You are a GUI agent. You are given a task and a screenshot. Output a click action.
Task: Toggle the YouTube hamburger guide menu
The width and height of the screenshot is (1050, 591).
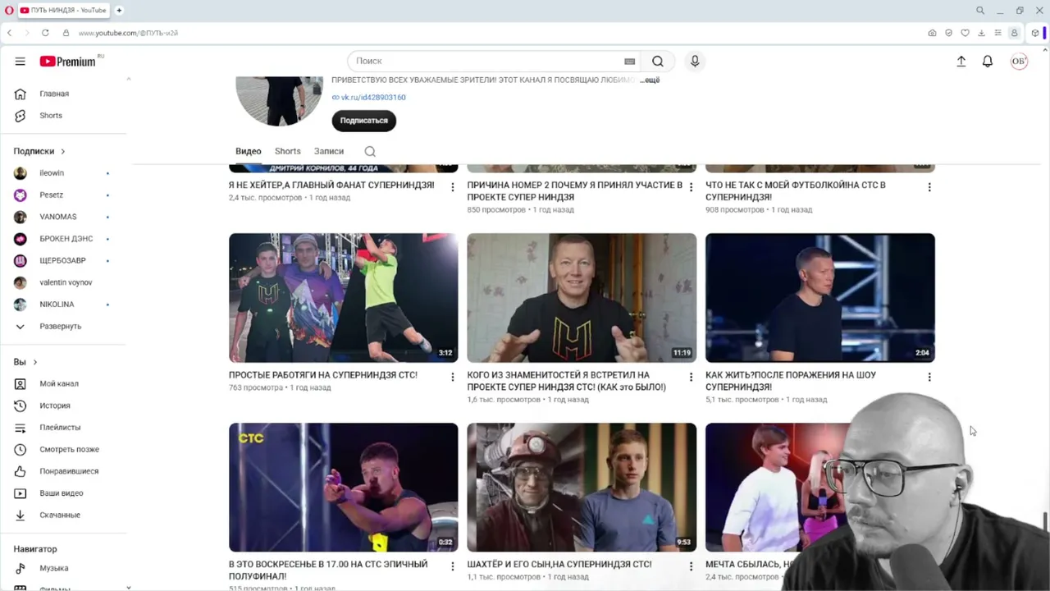point(21,61)
